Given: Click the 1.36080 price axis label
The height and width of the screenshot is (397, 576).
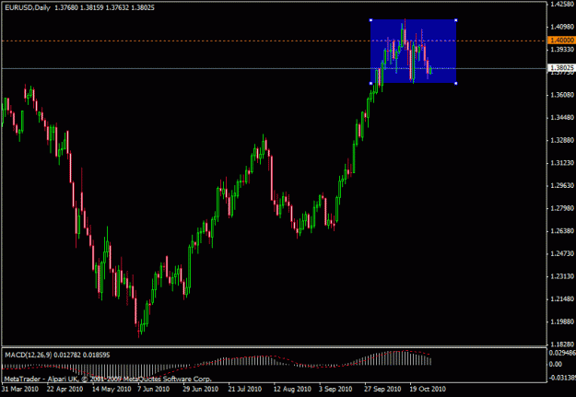Looking at the screenshot, I should pos(562,95).
